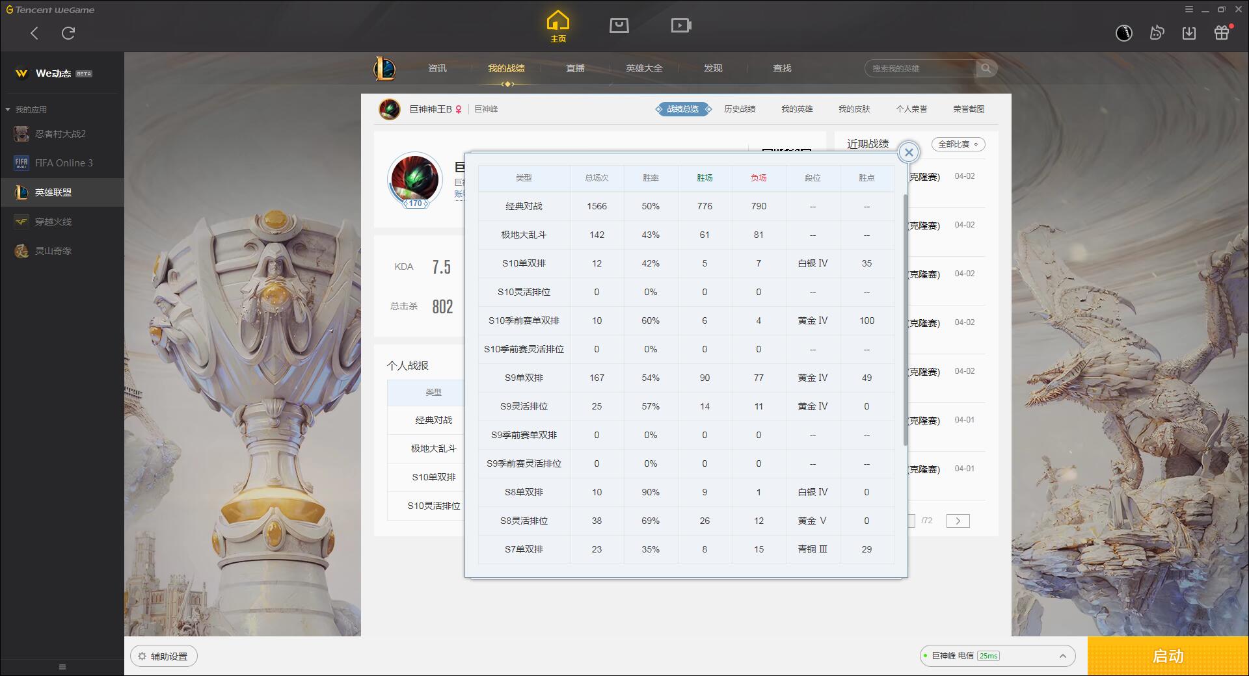Switch to the 英雄大全 tab

(644, 68)
